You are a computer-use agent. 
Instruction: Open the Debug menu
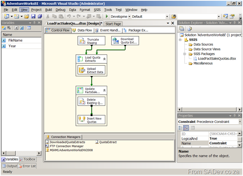coord(60,10)
